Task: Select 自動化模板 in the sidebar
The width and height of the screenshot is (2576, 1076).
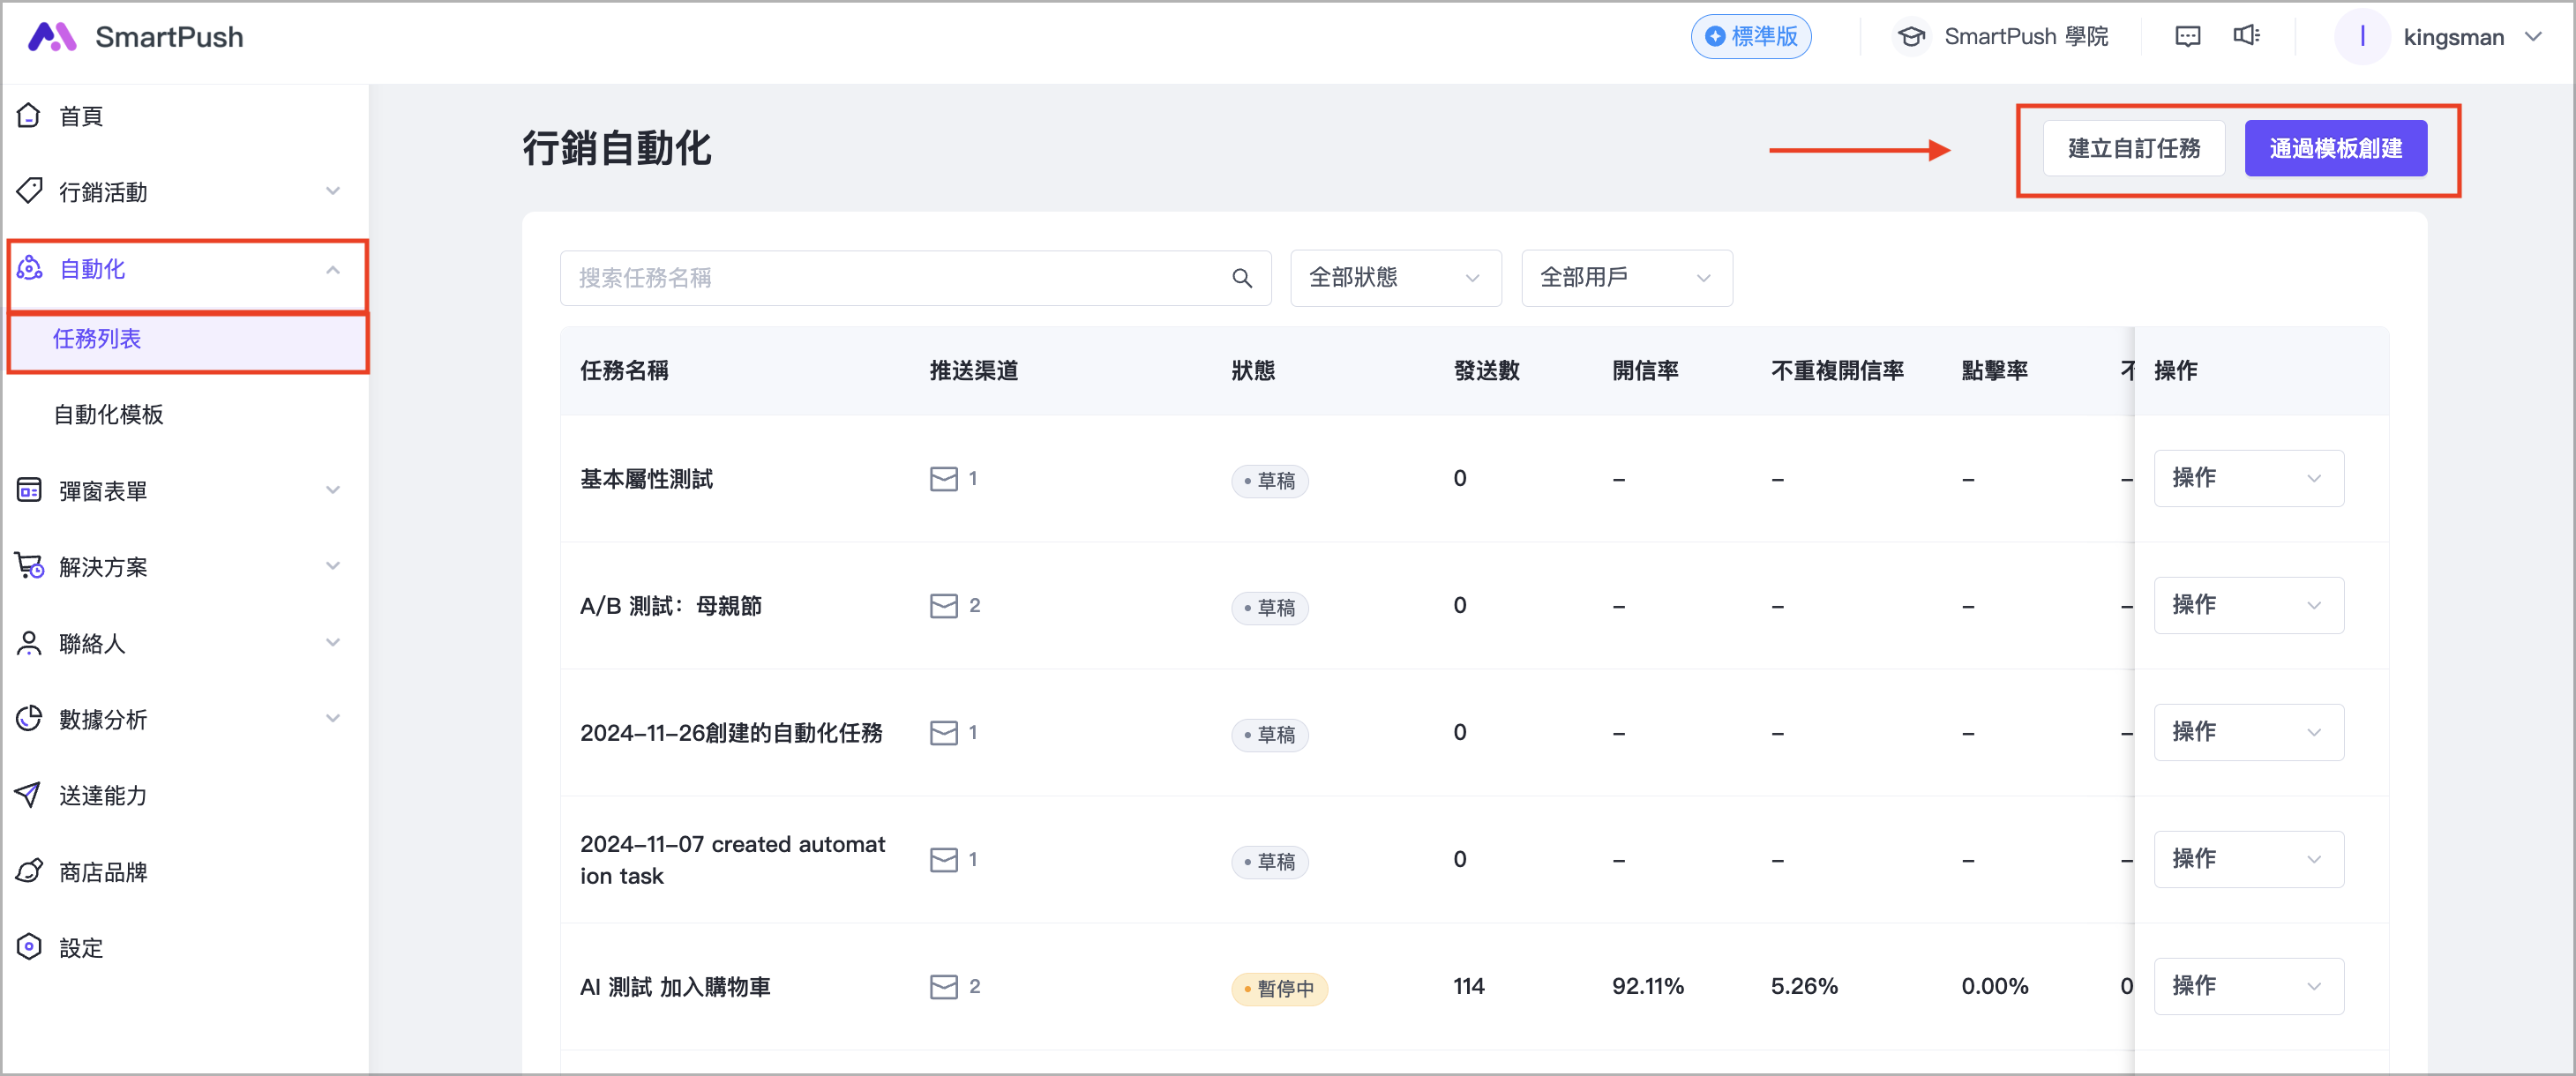Action: pos(109,414)
